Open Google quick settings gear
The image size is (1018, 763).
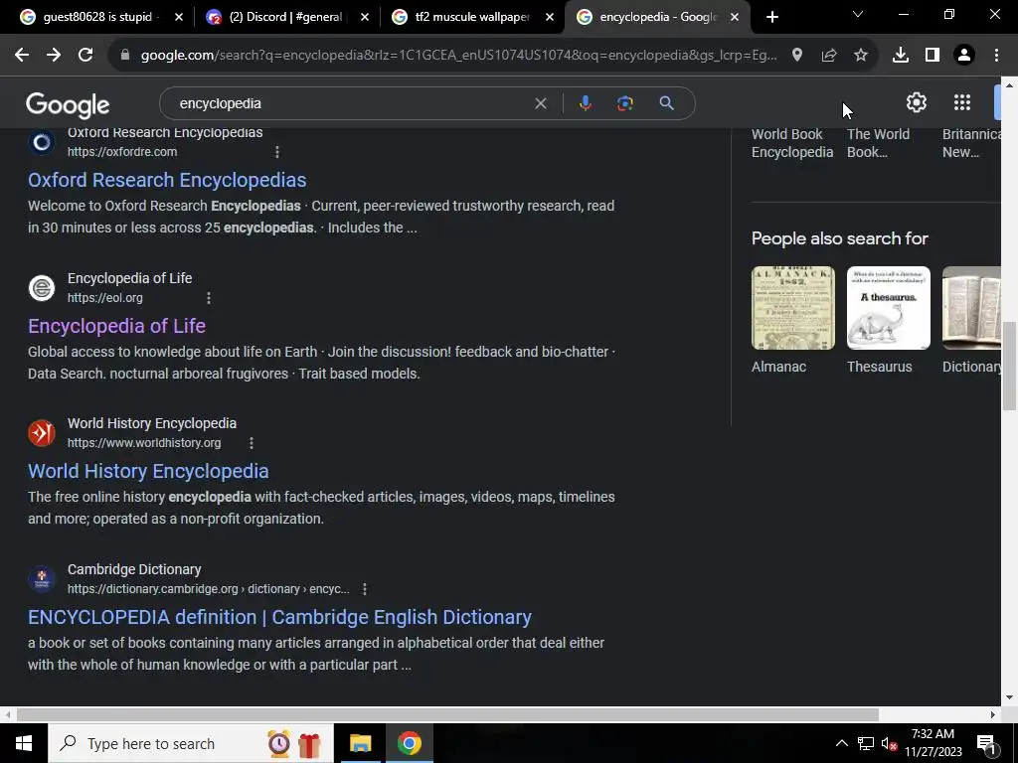pyautogui.click(x=916, y=102)
